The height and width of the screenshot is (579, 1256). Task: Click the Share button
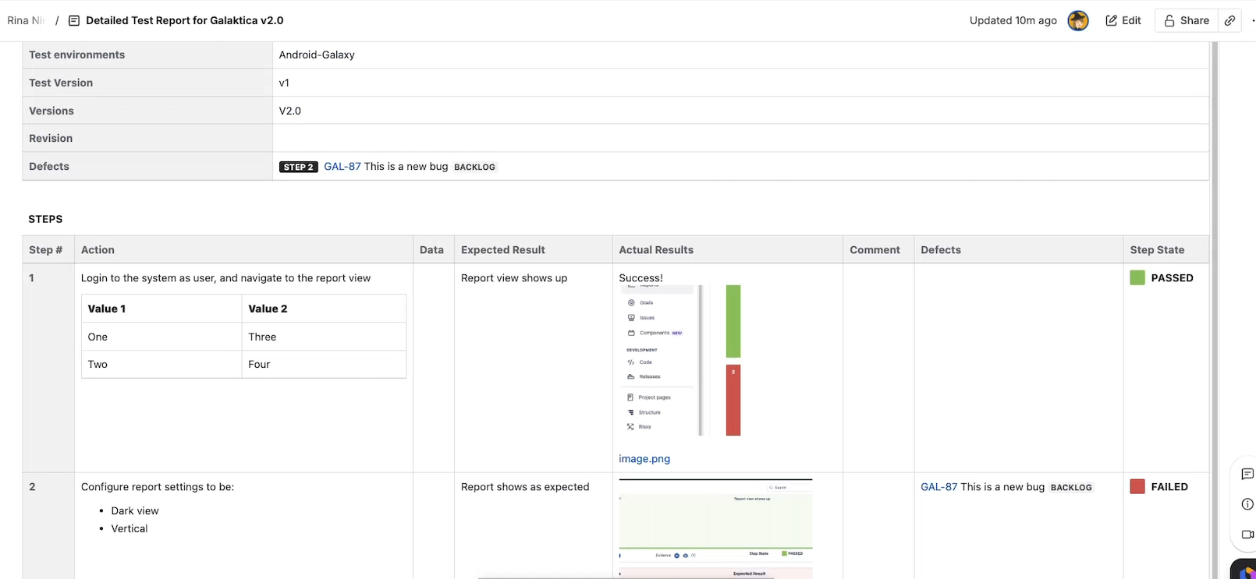(x=1187, y=21)
